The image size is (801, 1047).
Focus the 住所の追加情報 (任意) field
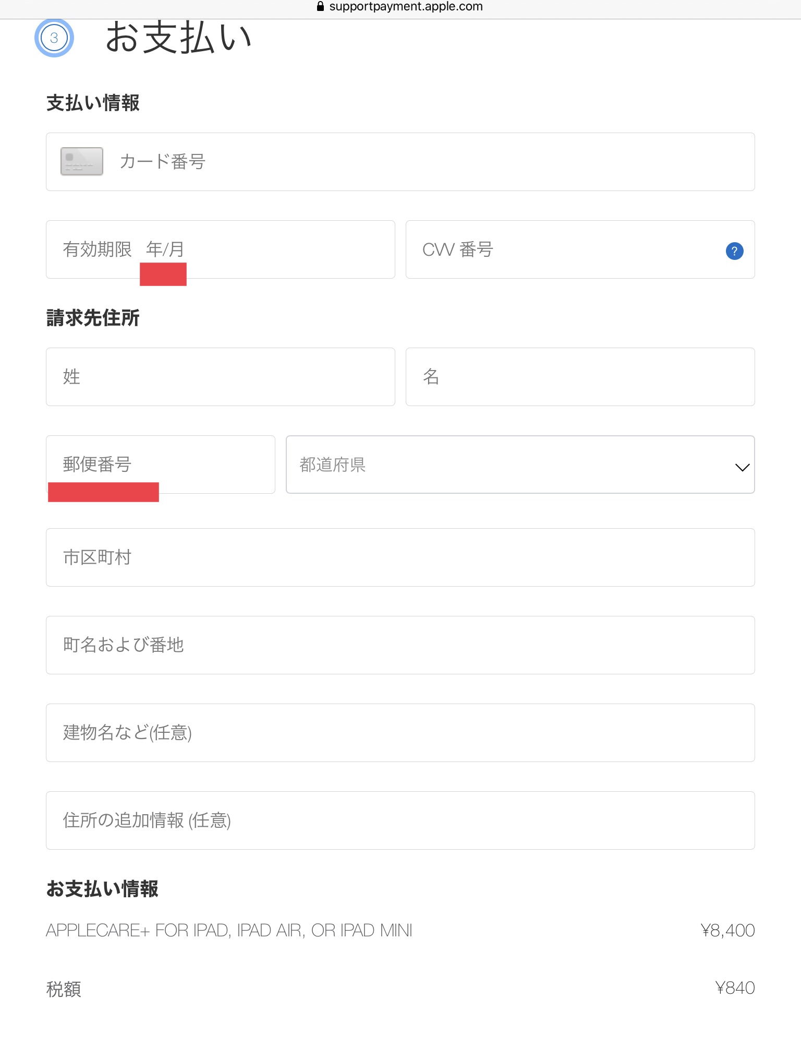pyautogui.click(x=400, y=820)
